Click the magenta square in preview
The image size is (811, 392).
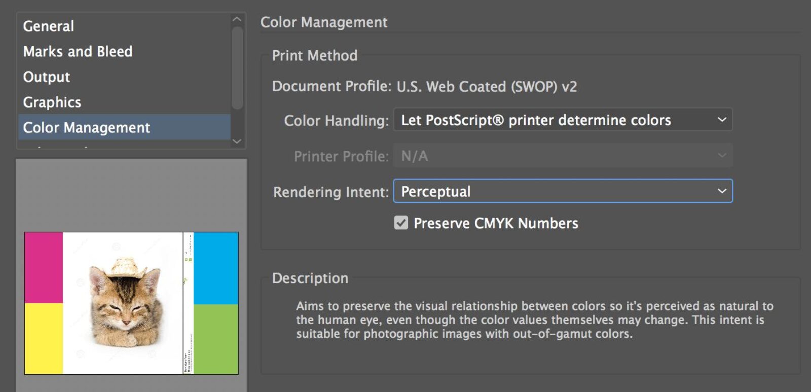pyautogui.click(x=44, y=268)
